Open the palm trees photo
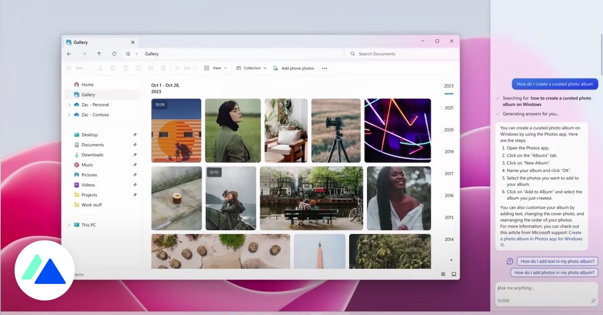The width and height of the screenshot is (603, 315). click(390, 251)
